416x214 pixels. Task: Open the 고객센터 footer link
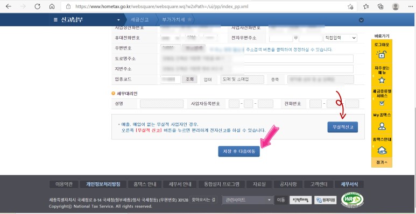click(318, 184)
